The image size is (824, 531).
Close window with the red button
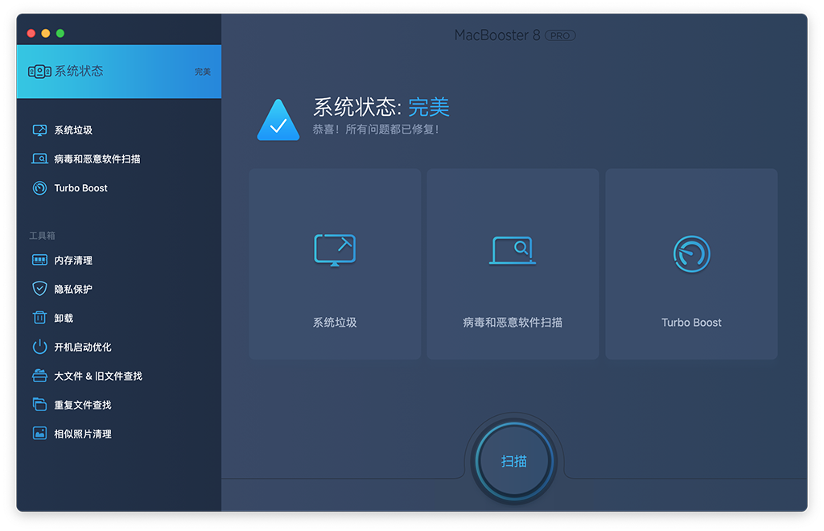[31, 34]
